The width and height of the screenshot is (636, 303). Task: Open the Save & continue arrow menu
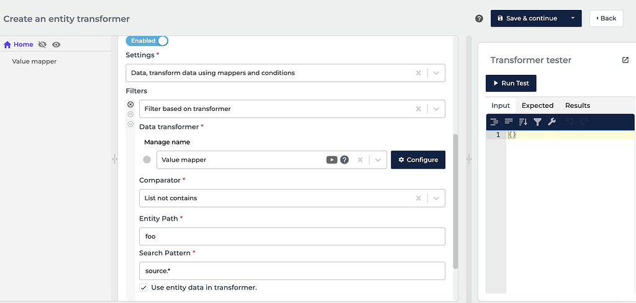click(573, 19)
